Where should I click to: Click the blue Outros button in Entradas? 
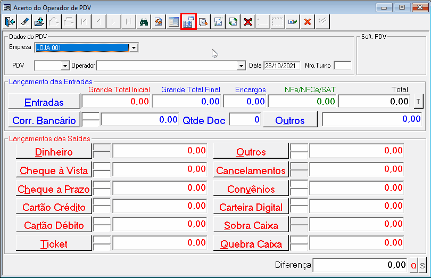coord(290,120)
